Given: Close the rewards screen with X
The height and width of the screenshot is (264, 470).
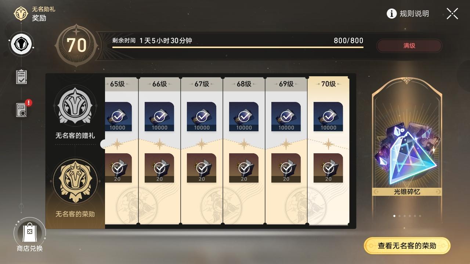Looking at the screenshot, I should coord(452,14).
